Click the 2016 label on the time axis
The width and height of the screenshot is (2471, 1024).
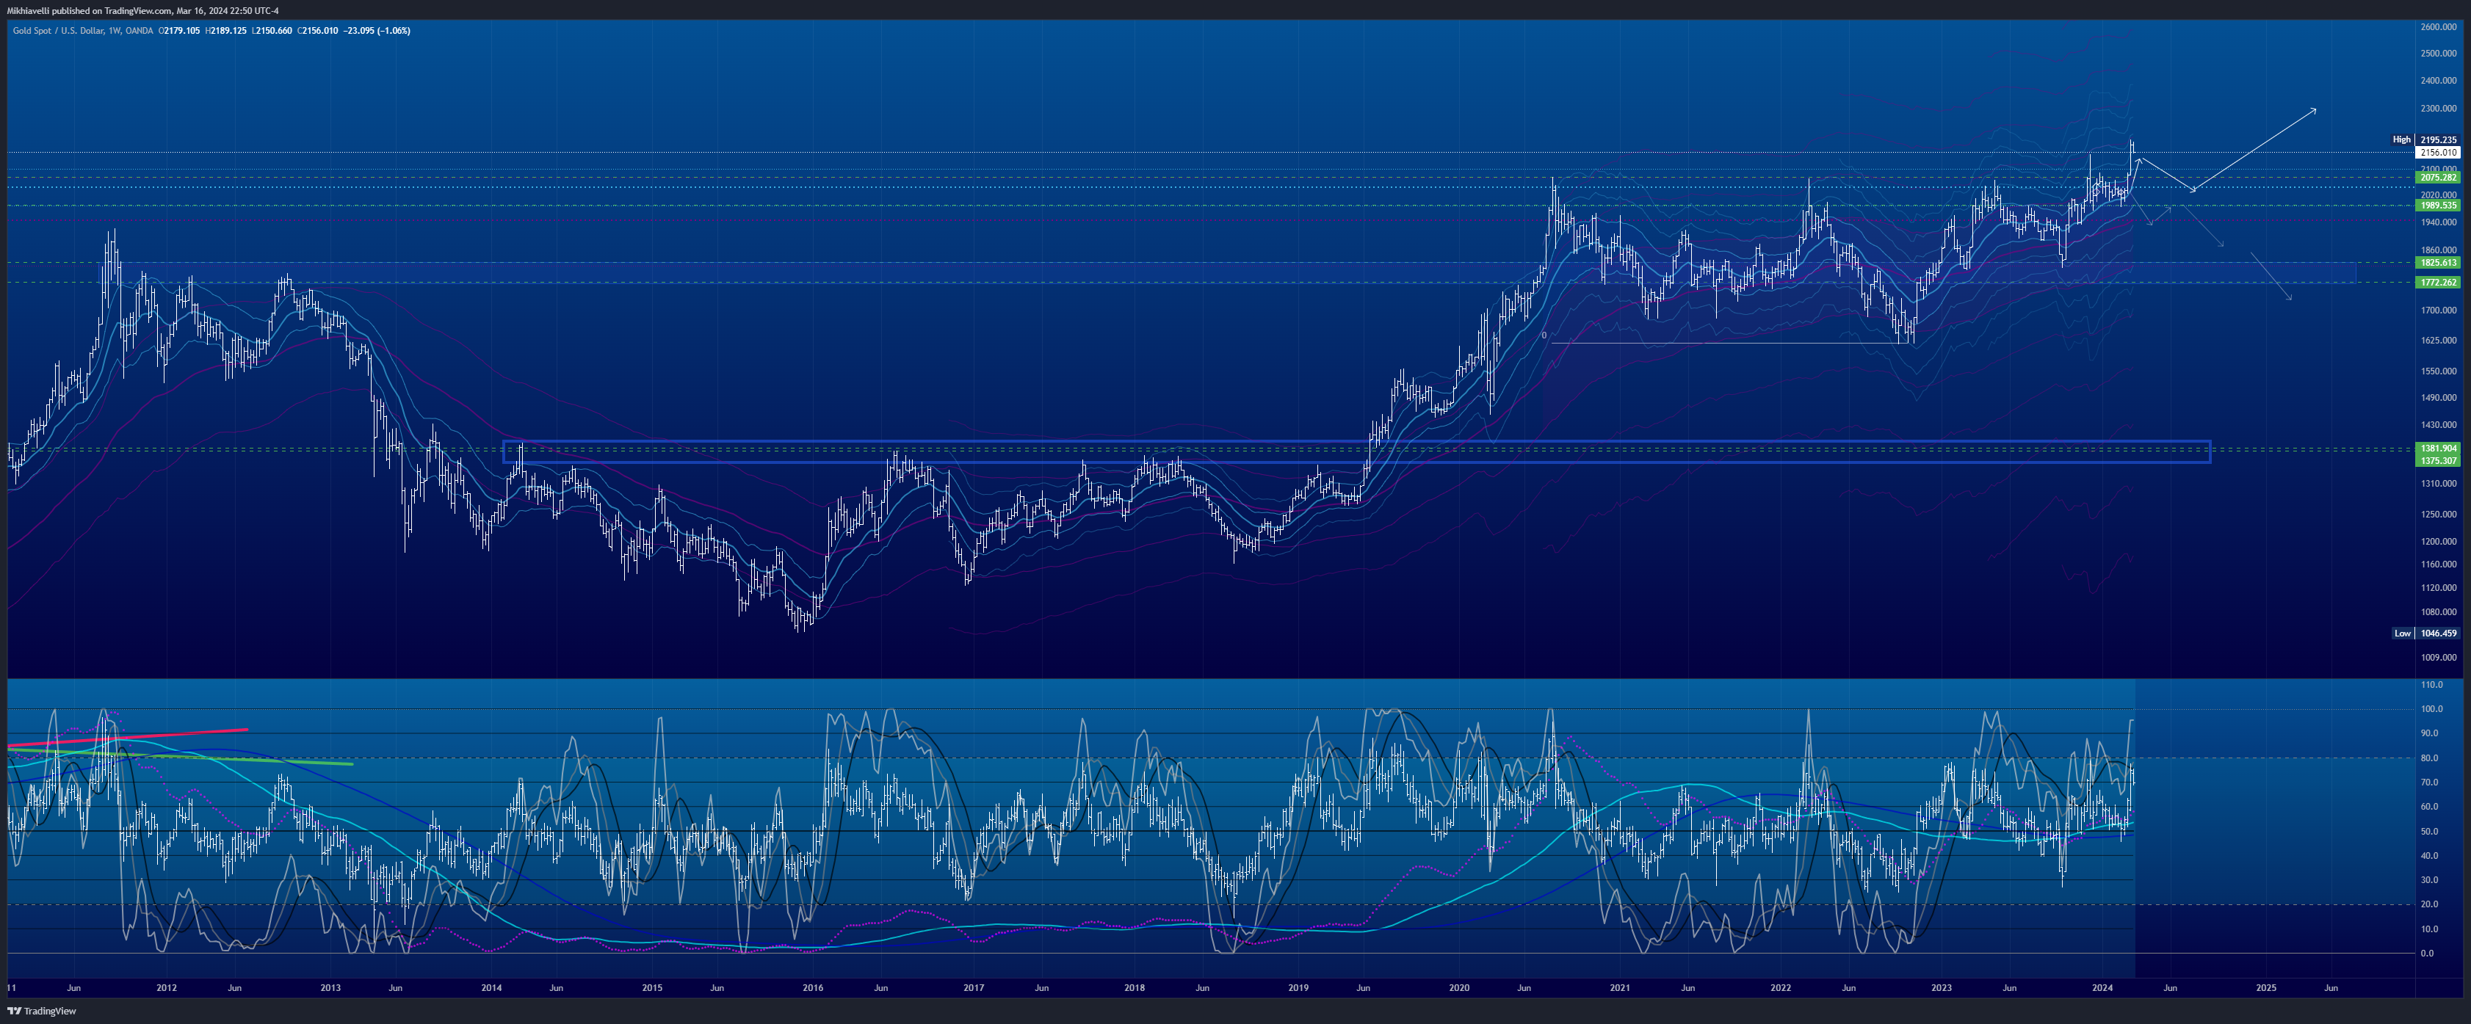(x=812, y=987)
